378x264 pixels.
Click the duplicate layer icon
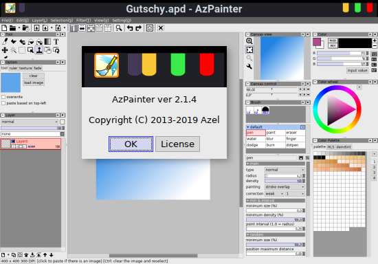[14, 255]
